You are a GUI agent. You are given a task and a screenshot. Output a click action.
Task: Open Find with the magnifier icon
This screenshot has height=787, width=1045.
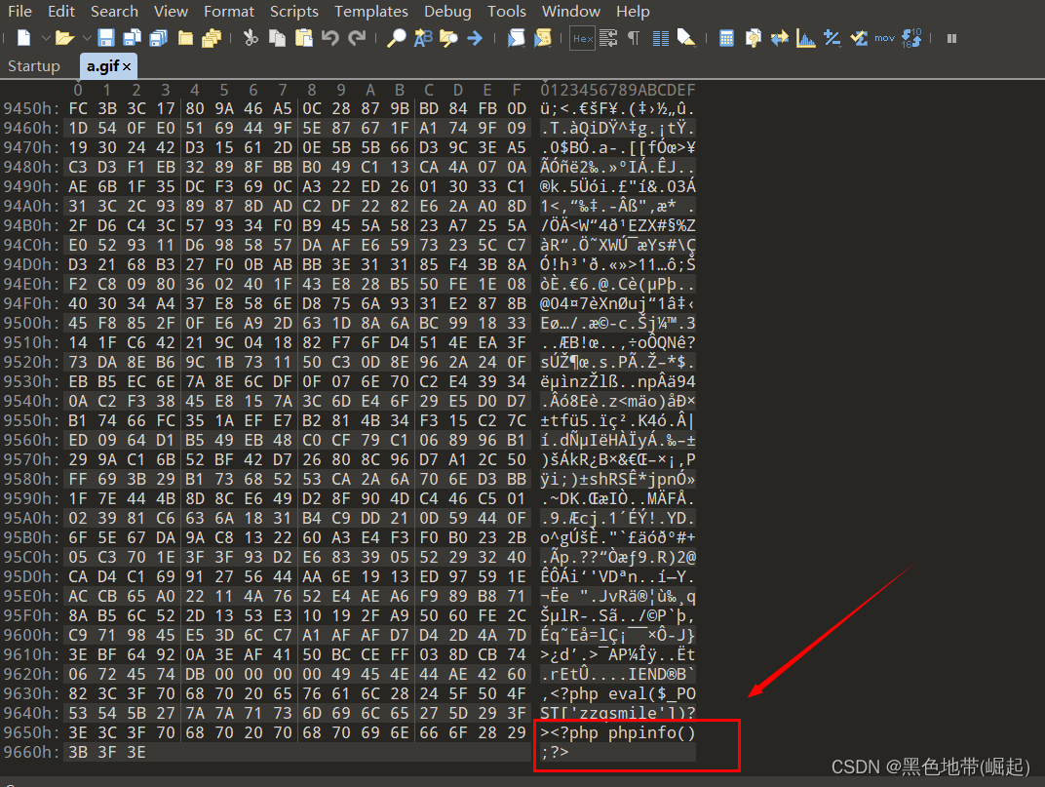[397, 38]
